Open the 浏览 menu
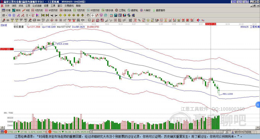Viewport: 260px width, 139px height. pos(14,6)
